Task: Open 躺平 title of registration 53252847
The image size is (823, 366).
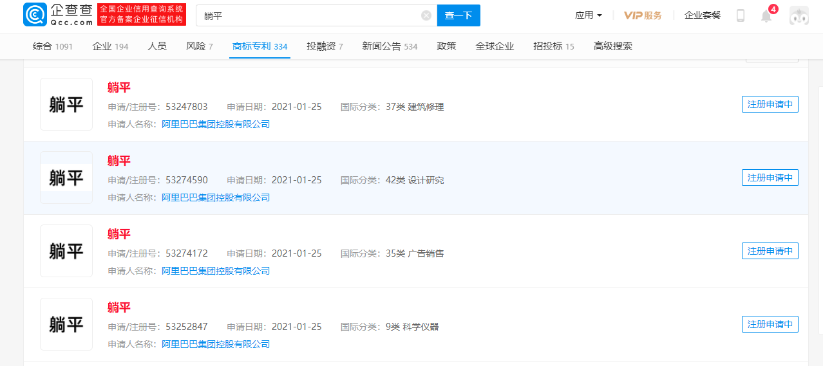Action: (x=119, y=307)
